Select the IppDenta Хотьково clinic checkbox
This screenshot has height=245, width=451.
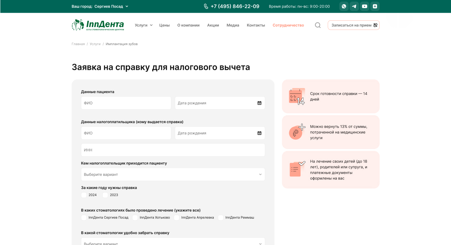[135, 218]
